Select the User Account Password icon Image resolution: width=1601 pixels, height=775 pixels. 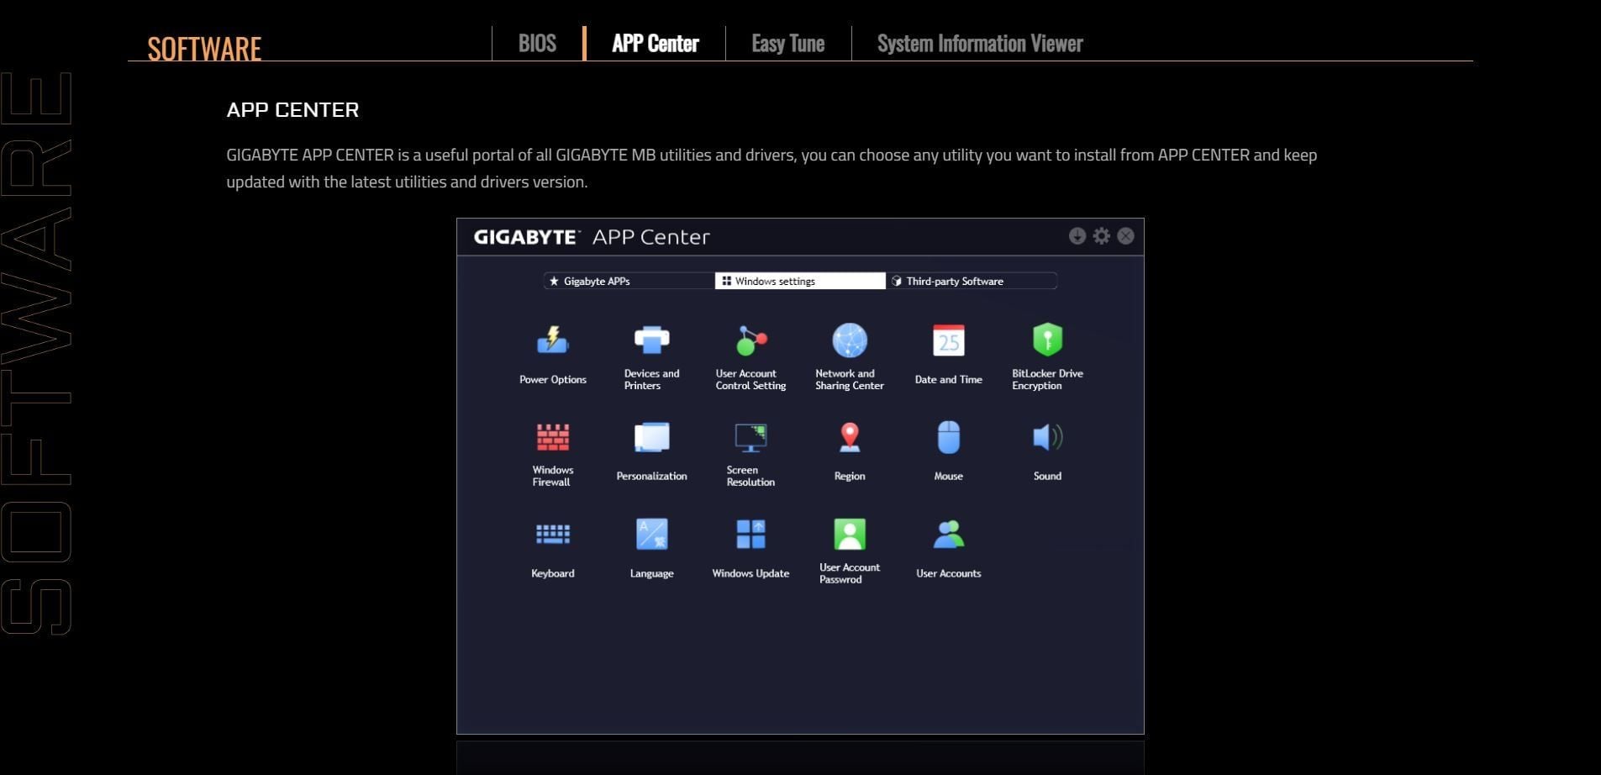(x=849, y=535)
